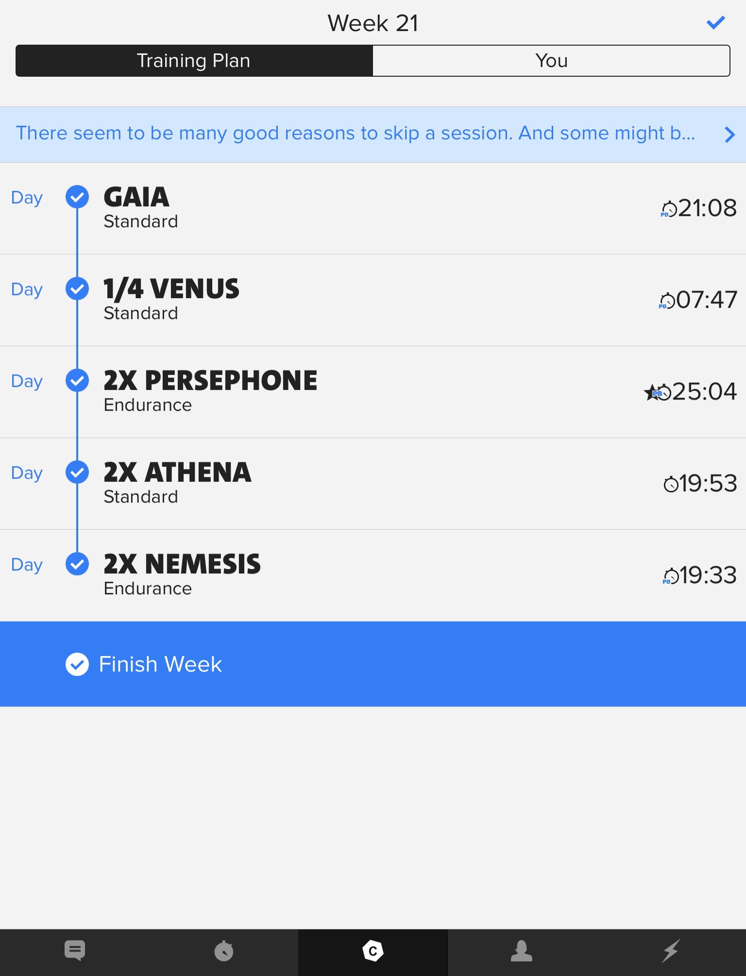This screenshot has width=746, height=976.
Task: Select the Training Plan tab
Action: (x=194, y=61)
